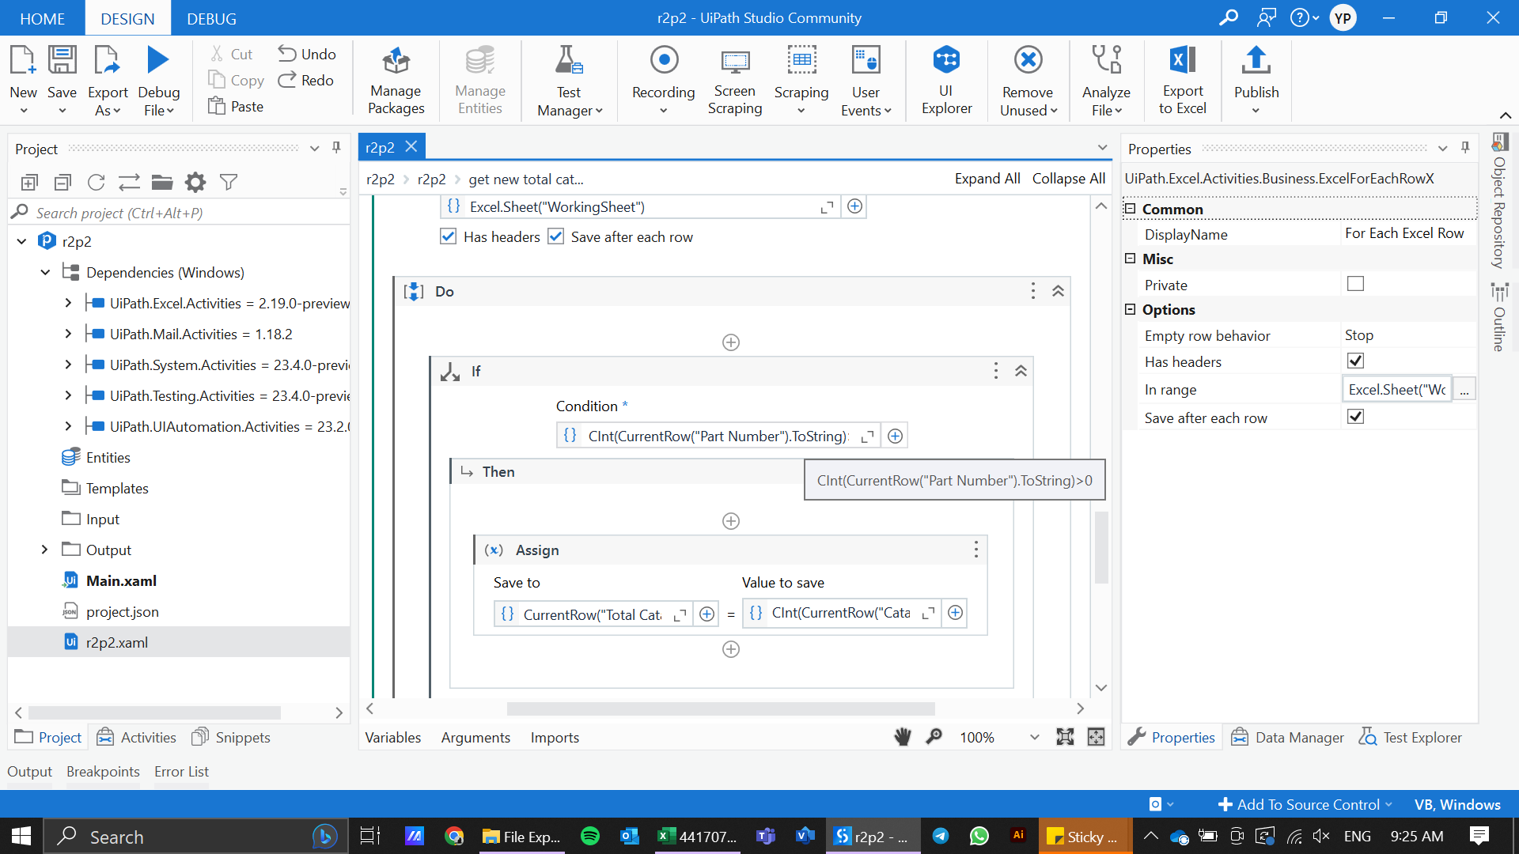Click the Debug File play icon
Screen dimensions: 1519x854
coord(158,60)
